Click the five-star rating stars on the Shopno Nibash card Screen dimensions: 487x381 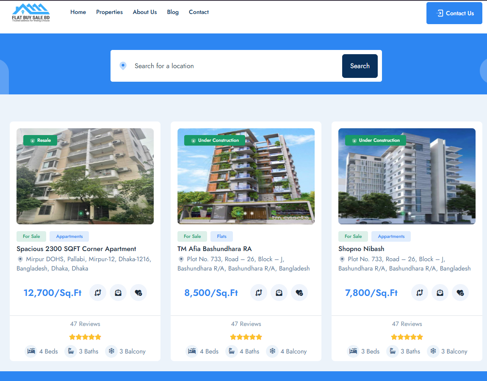click(x=407, y=337)
